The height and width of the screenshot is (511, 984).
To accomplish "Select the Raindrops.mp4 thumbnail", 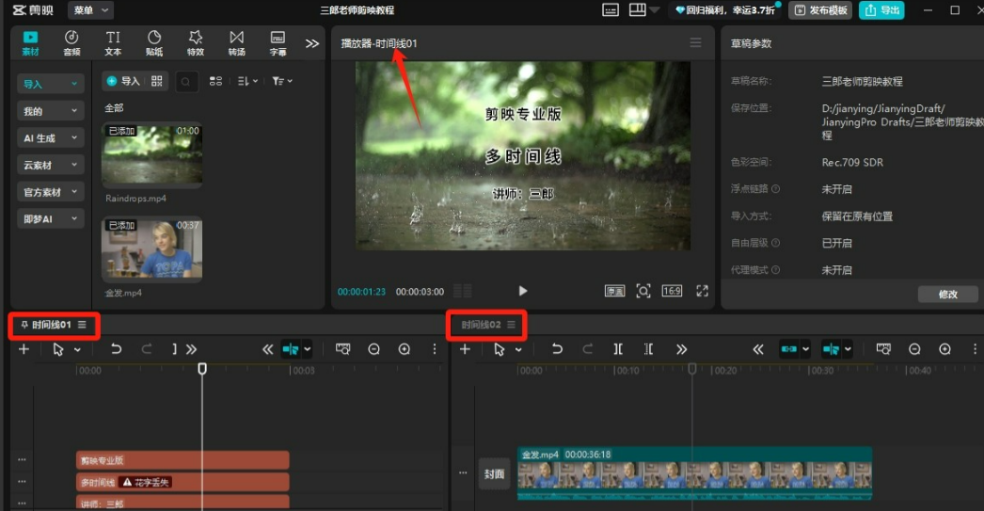I will coord(151,154).
